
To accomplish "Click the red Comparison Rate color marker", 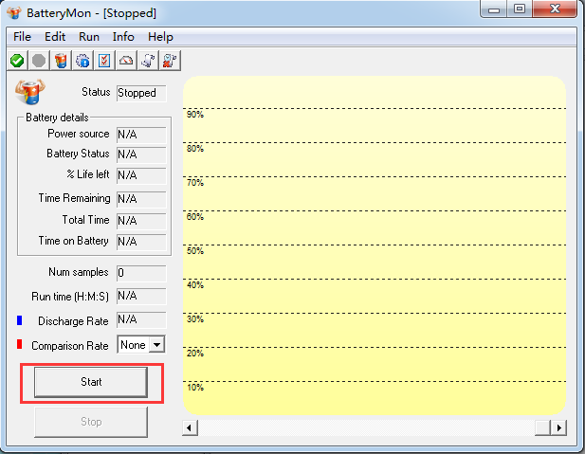I will pyautogui.click(x=19, y=344).
